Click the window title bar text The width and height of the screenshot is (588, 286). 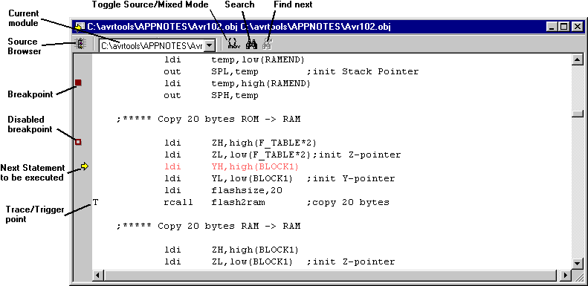[x=239, y=27]
